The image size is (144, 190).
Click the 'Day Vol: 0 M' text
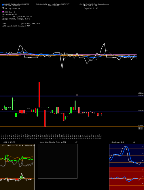[x=90, y=9]
